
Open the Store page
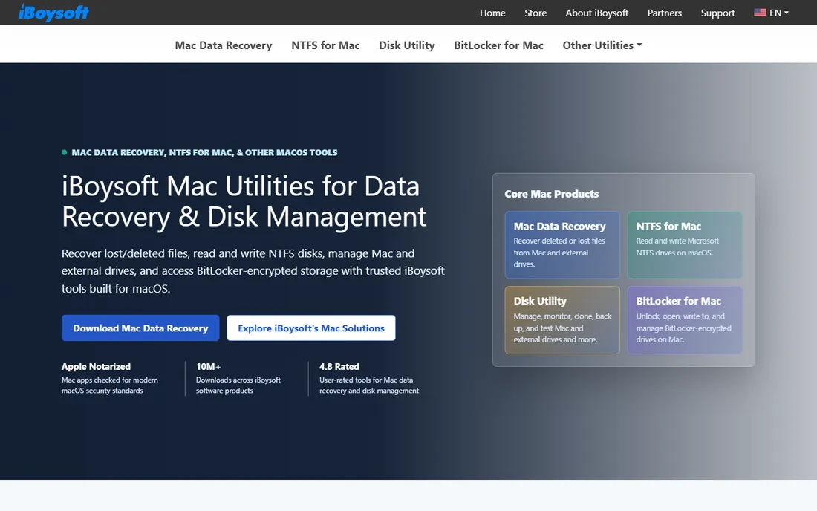click(x=535, y=13)
